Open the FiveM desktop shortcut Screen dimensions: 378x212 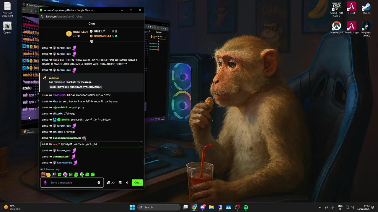tap(351, 8)
